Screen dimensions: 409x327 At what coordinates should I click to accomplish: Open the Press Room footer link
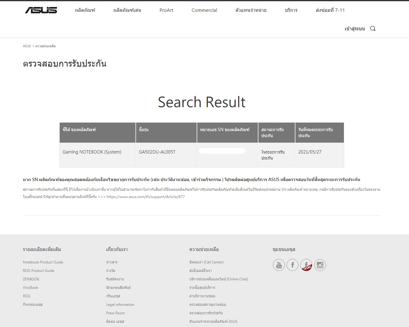click(115, 313)
